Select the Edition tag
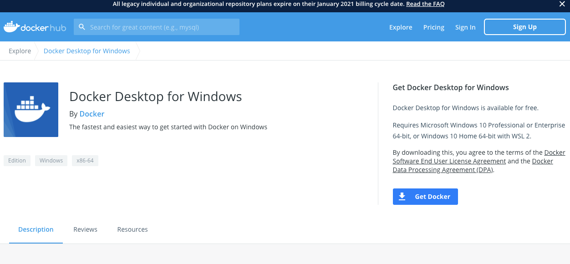This screenshot has height=264, width=570. 17,161
